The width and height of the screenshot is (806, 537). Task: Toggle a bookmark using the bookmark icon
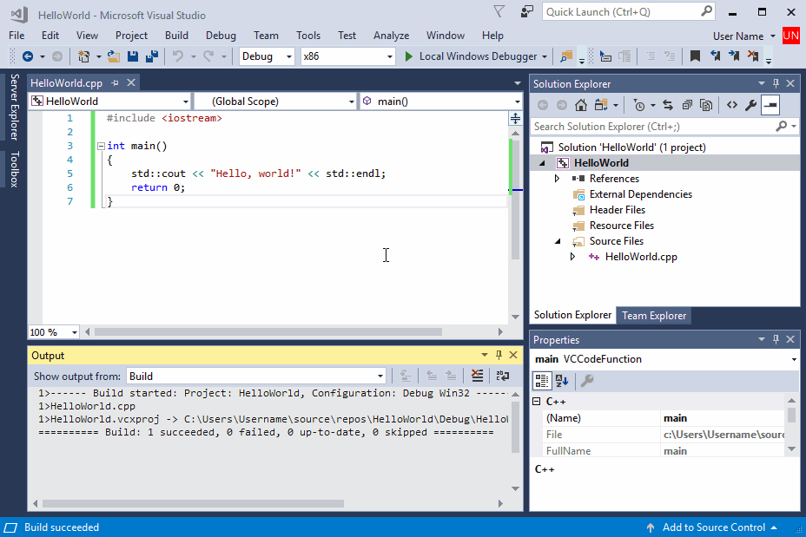pyautogui.click(x=695, y=56)
